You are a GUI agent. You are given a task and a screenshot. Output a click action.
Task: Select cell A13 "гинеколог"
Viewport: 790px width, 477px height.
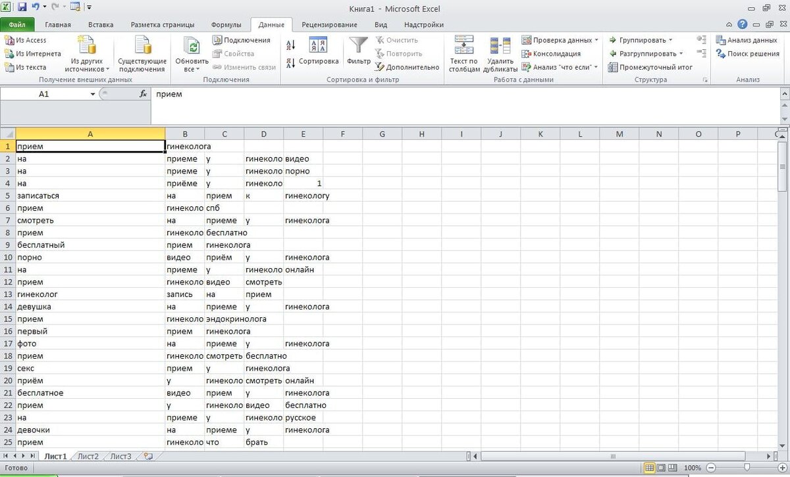tap(90, 294)
